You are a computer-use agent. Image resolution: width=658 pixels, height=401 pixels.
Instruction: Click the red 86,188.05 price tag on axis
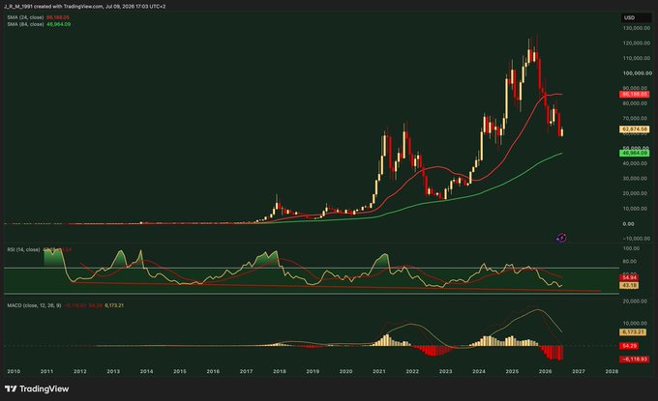click(634, 95)
